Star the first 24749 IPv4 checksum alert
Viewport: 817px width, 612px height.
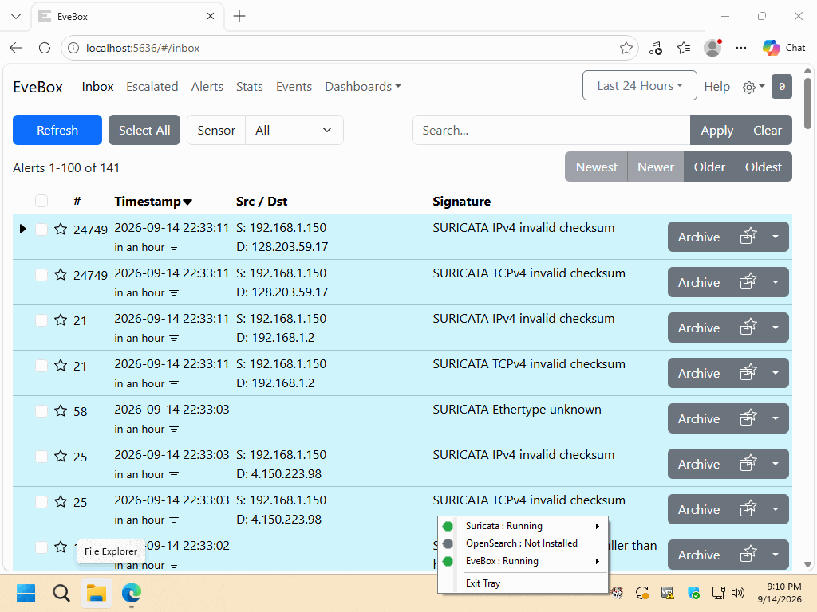61,229
